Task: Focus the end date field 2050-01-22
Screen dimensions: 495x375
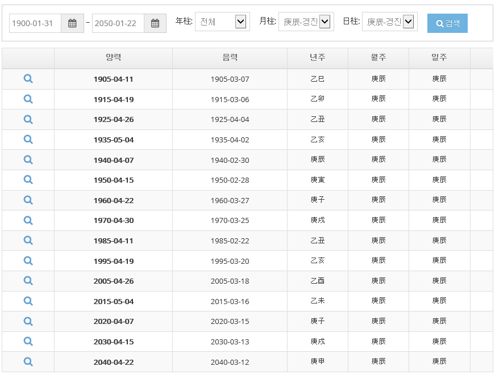Action: [118, 23]
